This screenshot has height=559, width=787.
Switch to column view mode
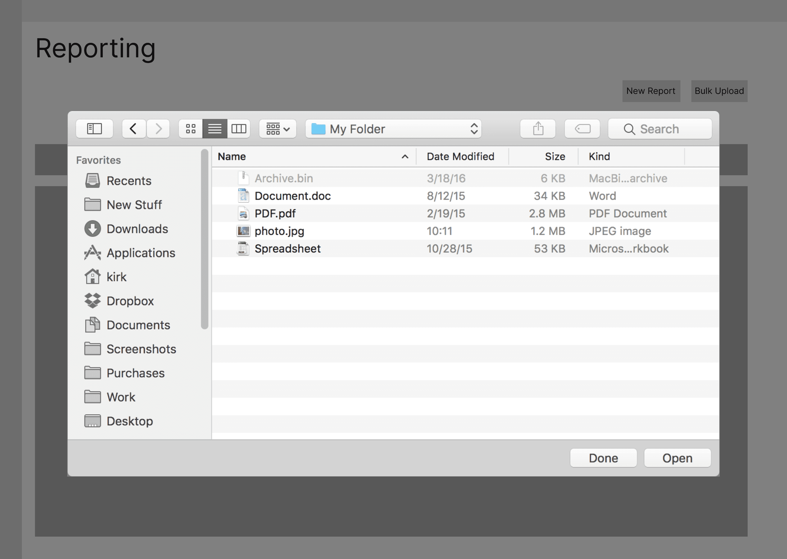click(239, 129)
